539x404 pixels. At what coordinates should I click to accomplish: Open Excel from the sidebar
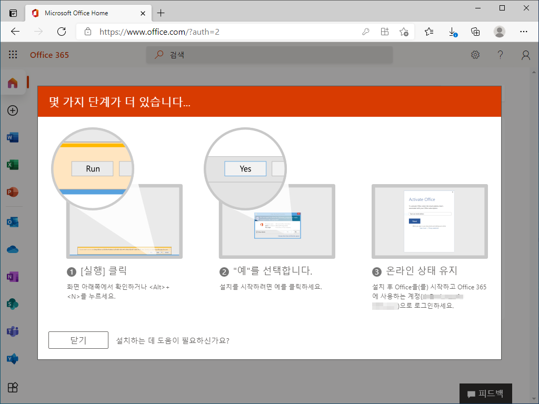[13, 165]
